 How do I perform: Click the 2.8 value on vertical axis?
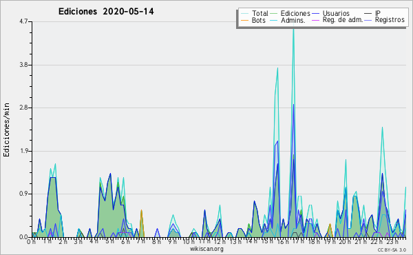click(x=23, y=108)
